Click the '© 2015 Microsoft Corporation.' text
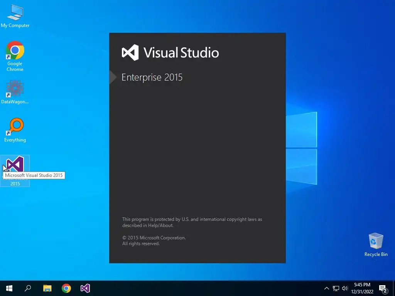Viewport: 395px width, 296px height. (154, 237)
